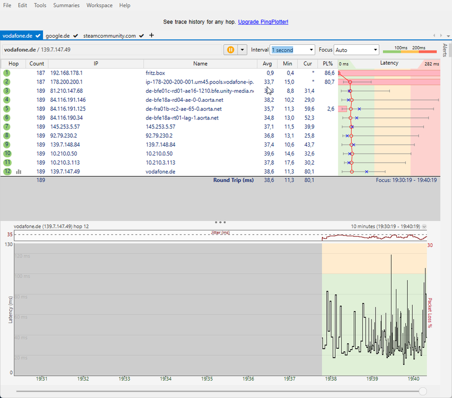This screenshot has height=398, width=452.
Task: Click the three-dot panel splitter handle
Action: (x=220, y=222)
